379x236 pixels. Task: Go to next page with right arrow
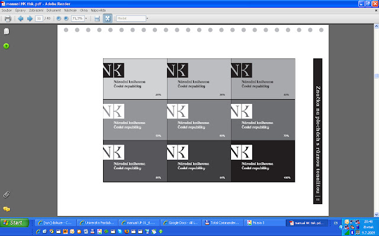tap(28, 18)
